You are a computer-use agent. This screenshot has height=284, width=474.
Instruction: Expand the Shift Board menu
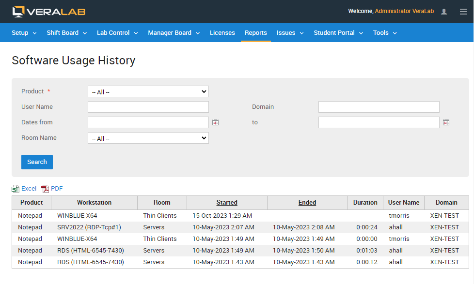click(x=66, y=32)
